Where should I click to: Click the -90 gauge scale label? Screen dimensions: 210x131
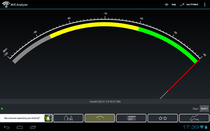point(35,32)
